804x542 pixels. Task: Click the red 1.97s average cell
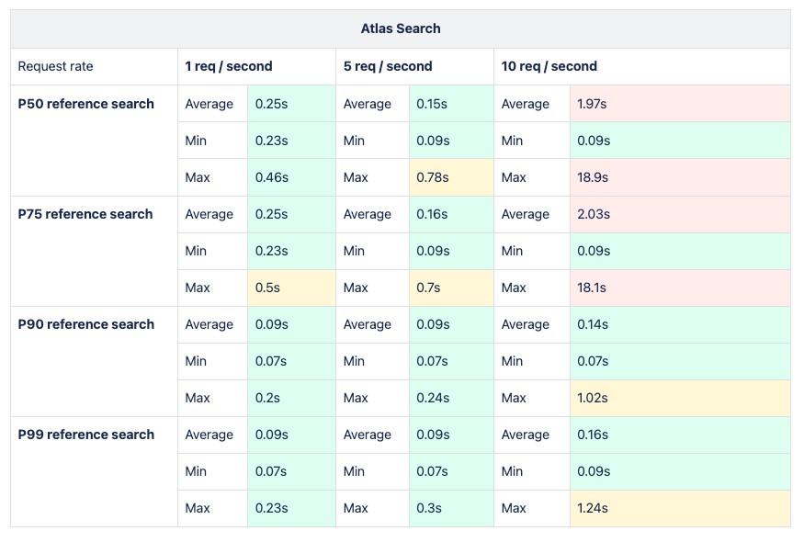680,104
